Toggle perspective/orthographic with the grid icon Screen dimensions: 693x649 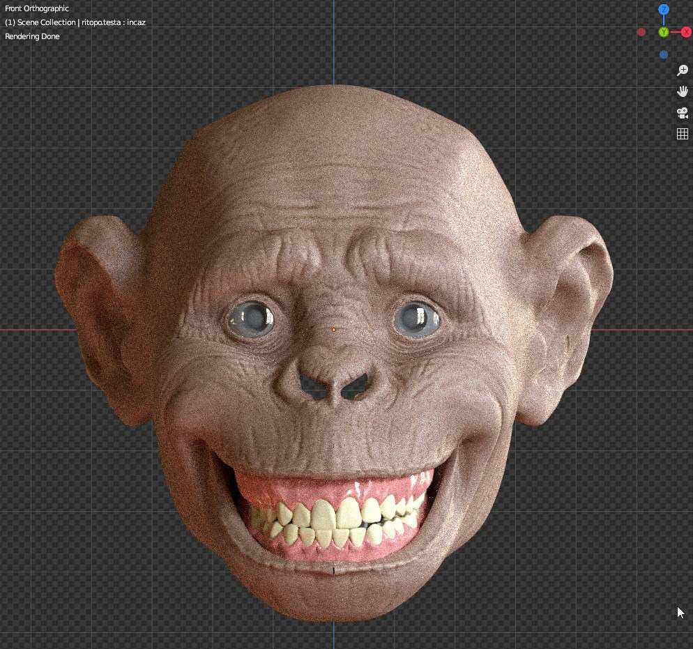(x=683, y=134)
